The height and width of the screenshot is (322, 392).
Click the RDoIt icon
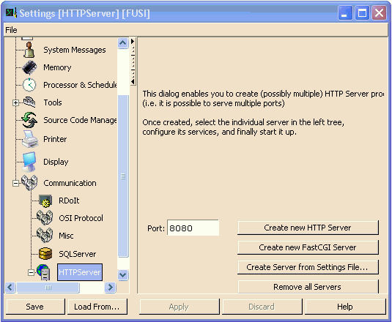[45, 201]
